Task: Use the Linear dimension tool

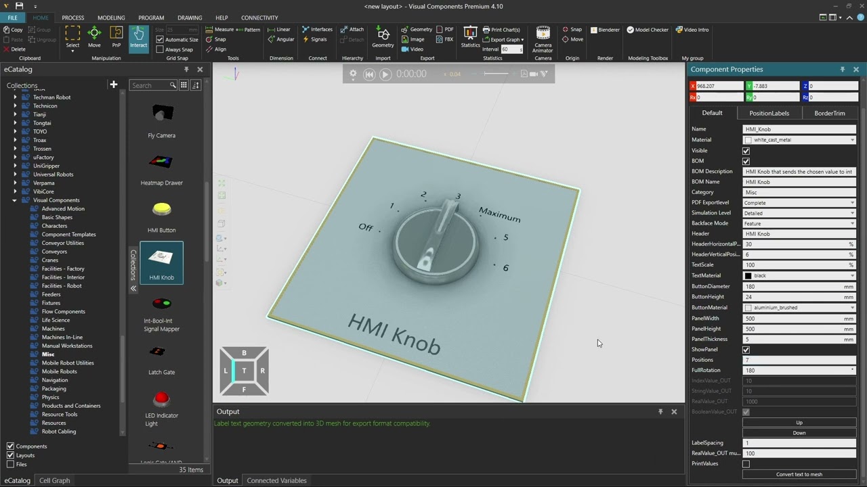Action: click(x=279, y=30)
